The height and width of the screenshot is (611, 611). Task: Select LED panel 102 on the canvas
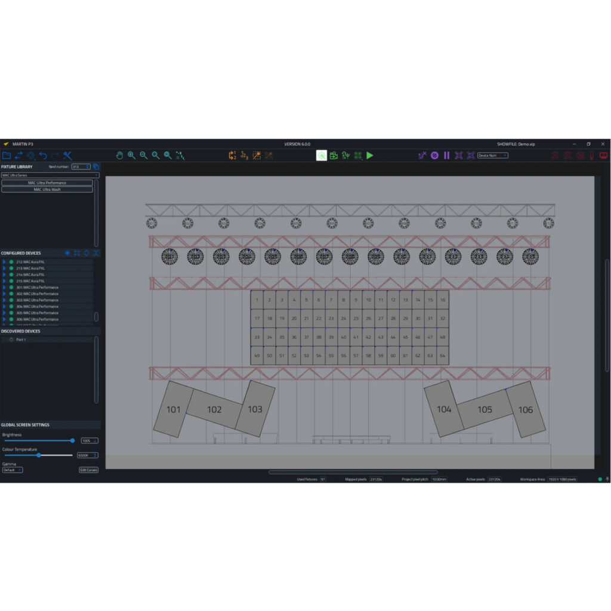click(214, 409)
